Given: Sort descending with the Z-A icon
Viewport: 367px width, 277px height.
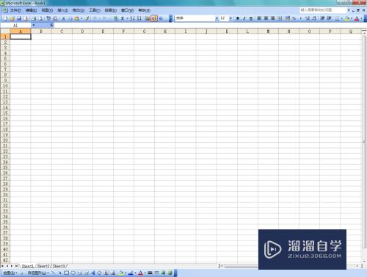Looking at the screenshot, I should click(139, 18).
